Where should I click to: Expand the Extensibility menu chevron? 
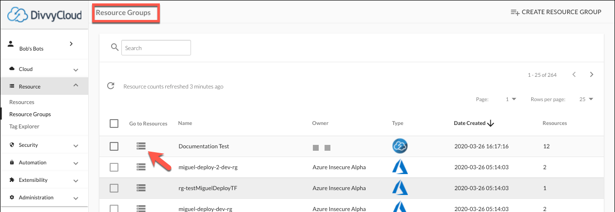pos(76,180)
